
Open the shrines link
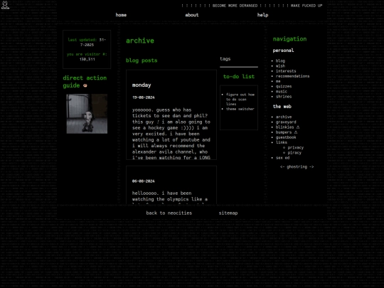(x=284, y=97)
